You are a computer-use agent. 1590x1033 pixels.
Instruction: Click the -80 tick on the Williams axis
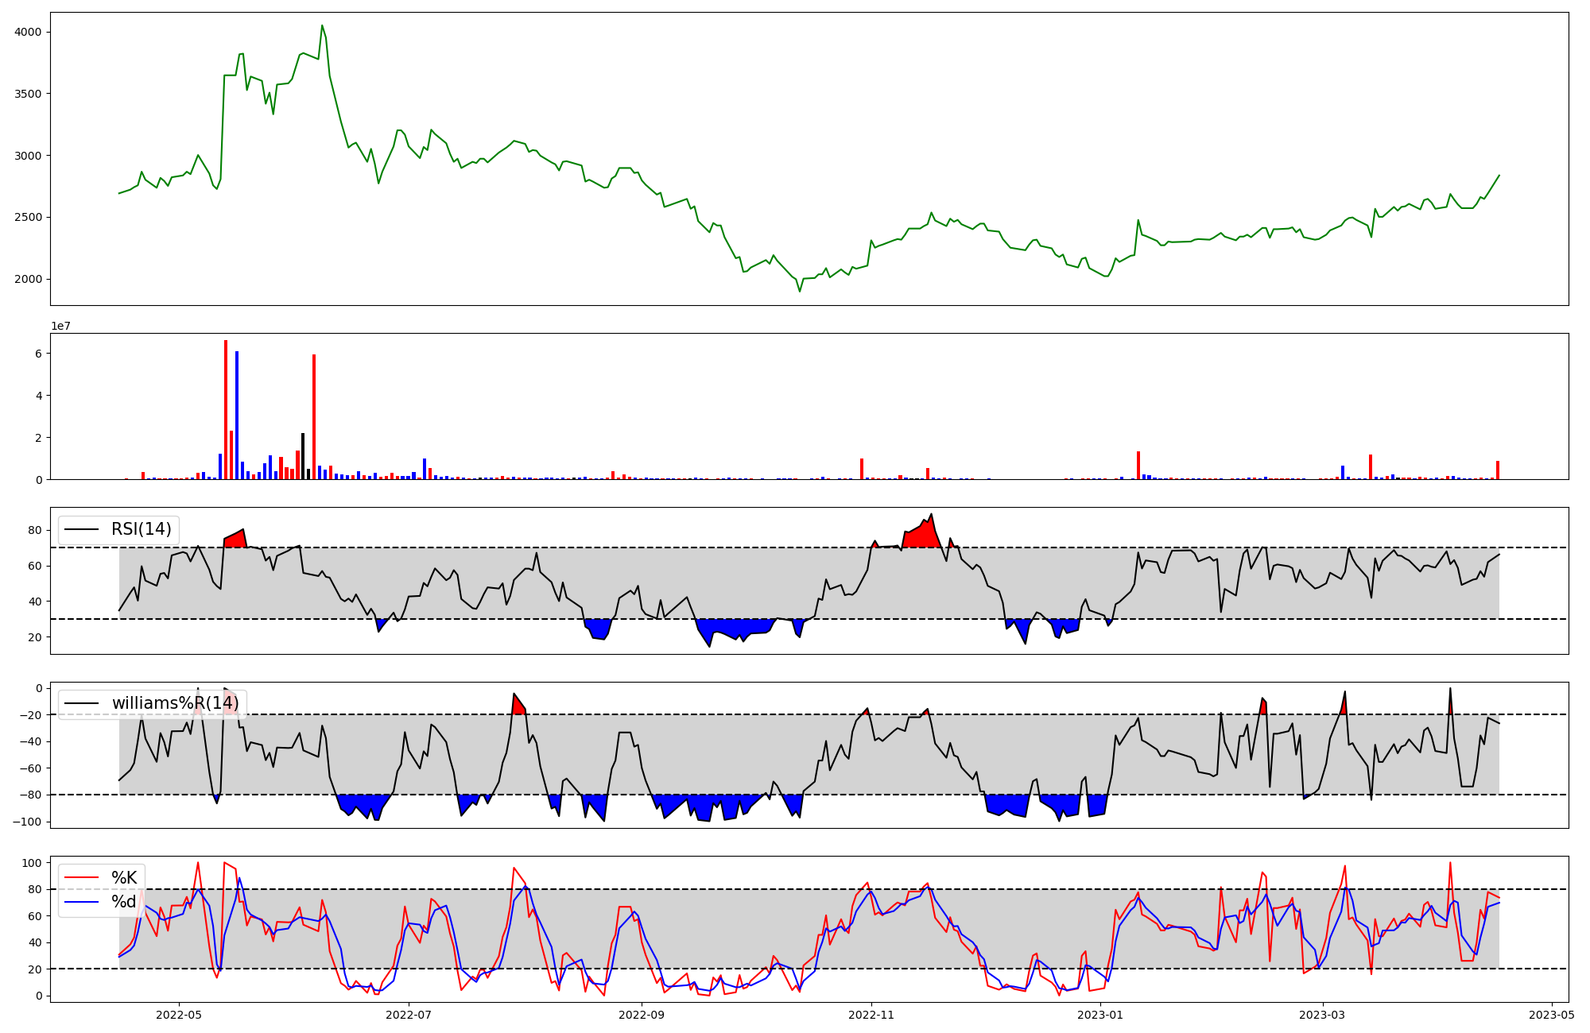pos(30,795)
